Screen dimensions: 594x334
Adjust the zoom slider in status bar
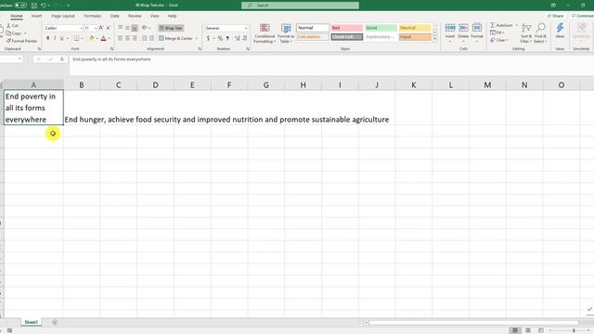tap(574, 330)
